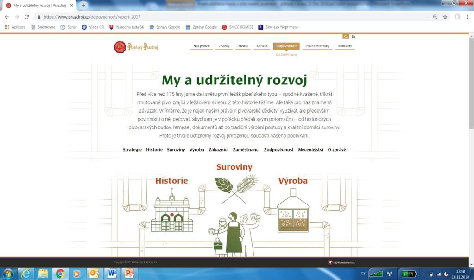Screen dimensions: 474x280
Task: Open the Kontakty menu item
Action: click(345, 46)
